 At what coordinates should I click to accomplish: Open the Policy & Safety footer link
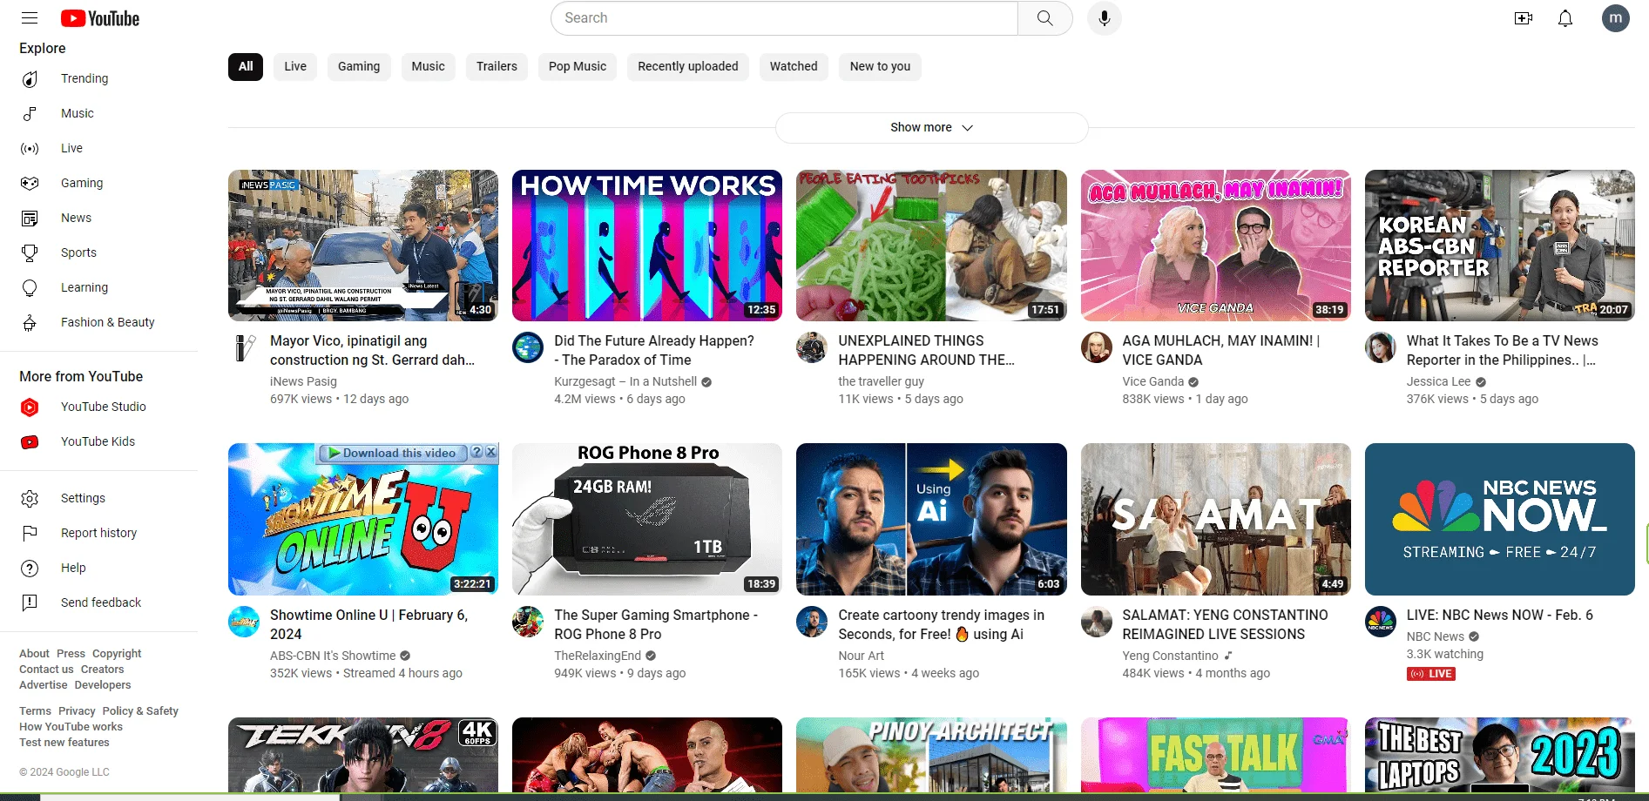(140, 711)
